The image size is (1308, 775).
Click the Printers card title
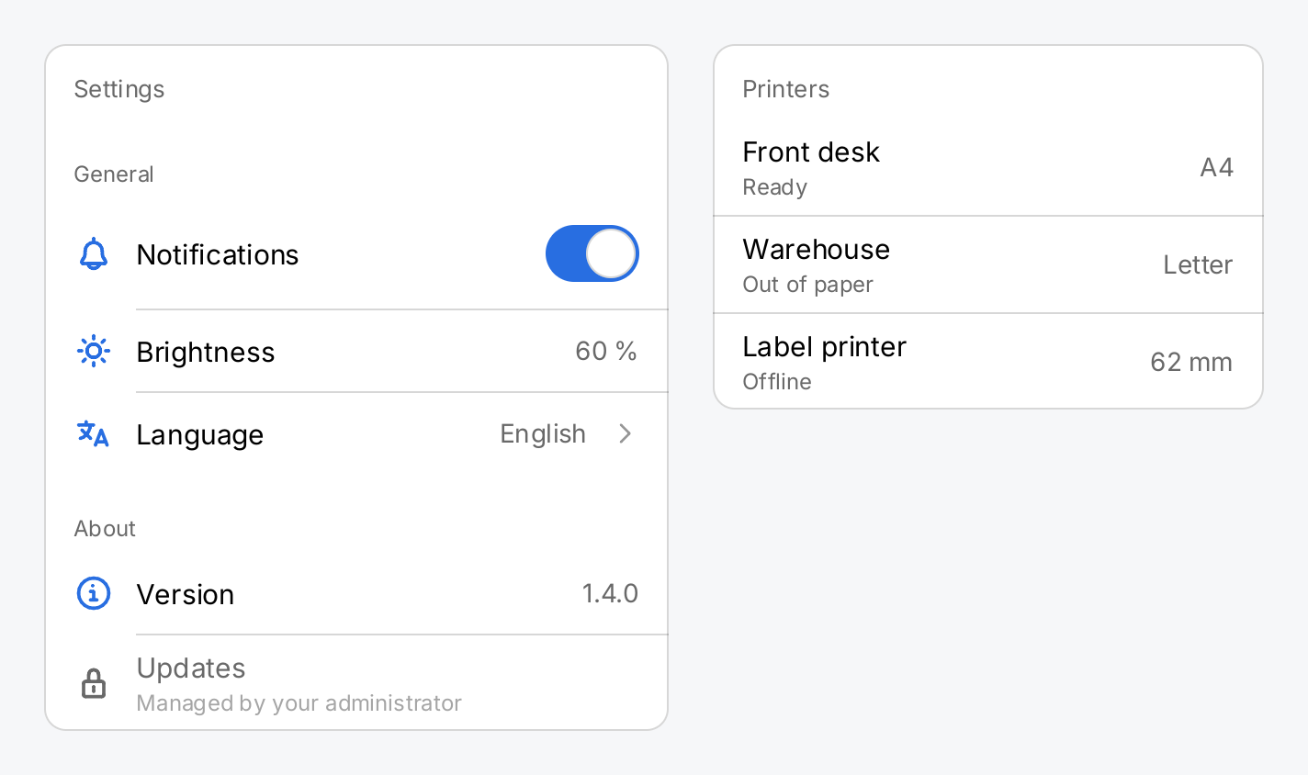click(786, 89)
